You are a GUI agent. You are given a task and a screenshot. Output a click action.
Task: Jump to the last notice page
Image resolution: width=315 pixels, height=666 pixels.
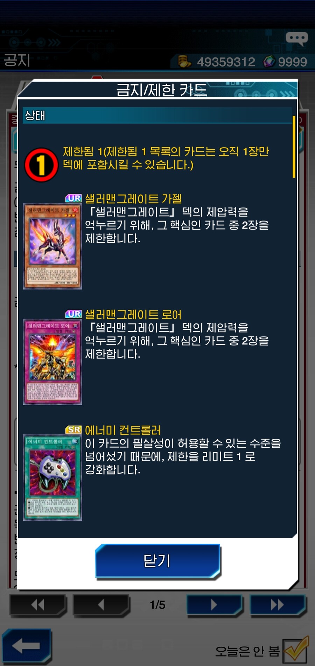[278, 605]
